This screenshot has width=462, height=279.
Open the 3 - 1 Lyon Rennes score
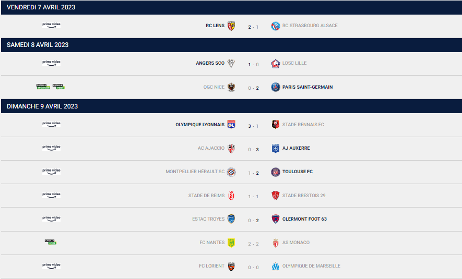click(x=253, y=126)
